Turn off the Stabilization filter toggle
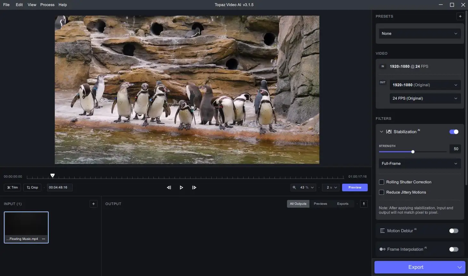The height and width of the screenshot is (276, 468). (454, 132)
